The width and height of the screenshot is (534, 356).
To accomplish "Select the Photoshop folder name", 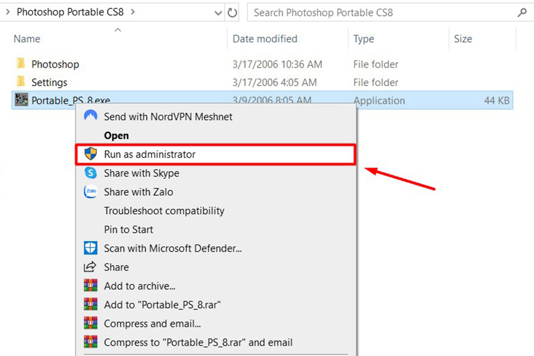I will point(55,65).
